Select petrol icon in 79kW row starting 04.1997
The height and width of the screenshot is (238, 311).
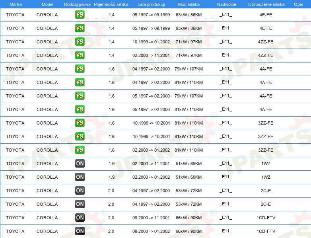(x=80, y=69)
